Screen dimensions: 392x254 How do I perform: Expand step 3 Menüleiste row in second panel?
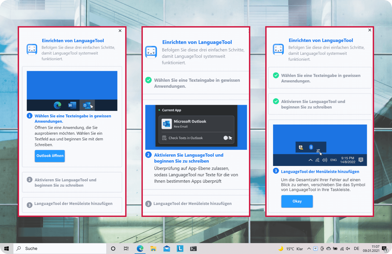tap(196, 204)
